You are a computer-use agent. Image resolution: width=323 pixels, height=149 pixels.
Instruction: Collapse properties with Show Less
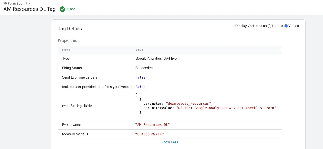pos(170,142)
